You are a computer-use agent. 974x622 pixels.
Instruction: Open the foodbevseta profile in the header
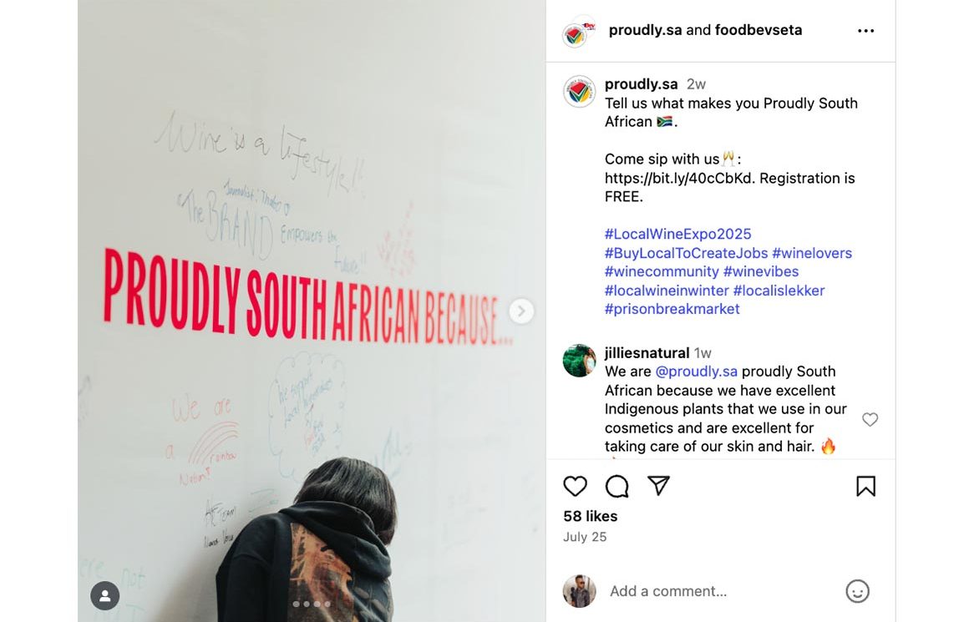click(758, 30)
